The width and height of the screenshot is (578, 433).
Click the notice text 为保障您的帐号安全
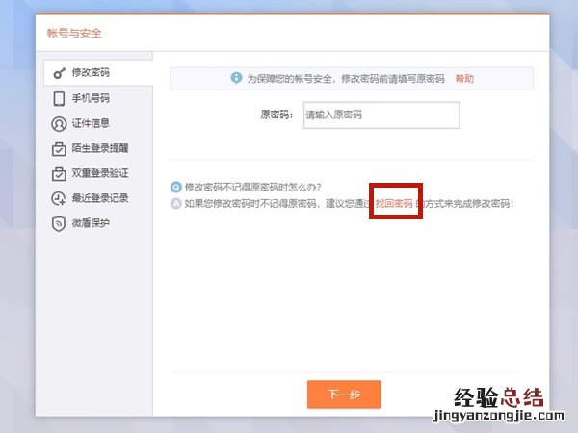(x=290, y=79)
